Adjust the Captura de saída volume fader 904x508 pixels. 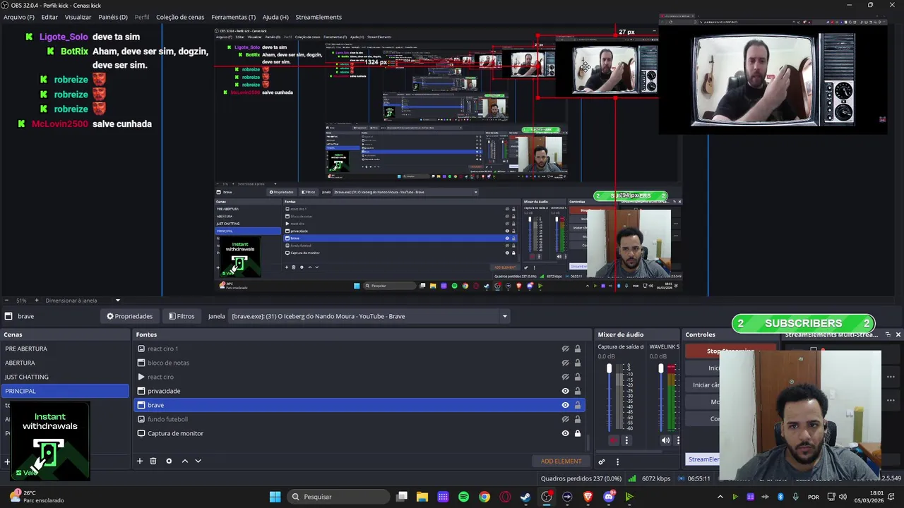609,369
